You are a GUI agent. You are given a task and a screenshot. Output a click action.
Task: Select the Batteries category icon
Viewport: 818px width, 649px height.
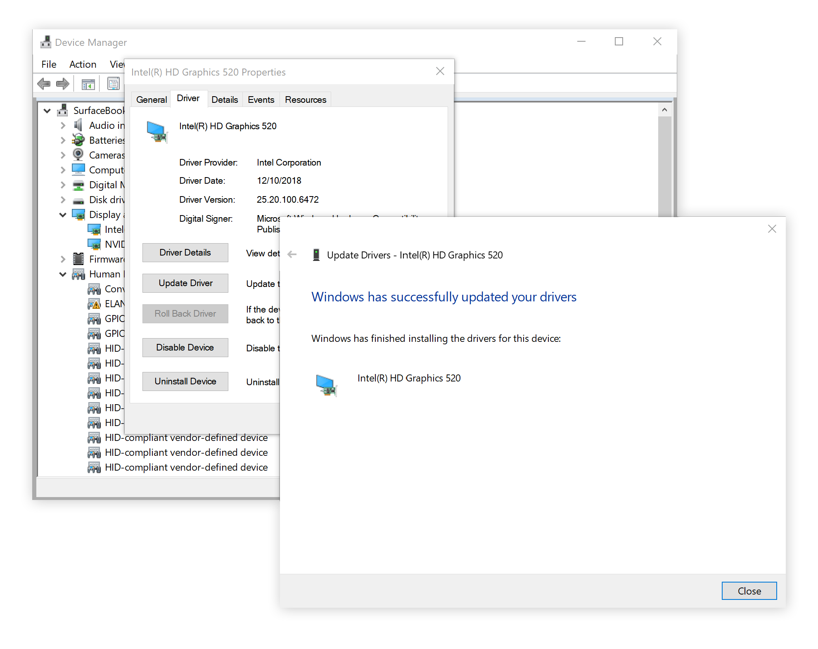(78, 140)
